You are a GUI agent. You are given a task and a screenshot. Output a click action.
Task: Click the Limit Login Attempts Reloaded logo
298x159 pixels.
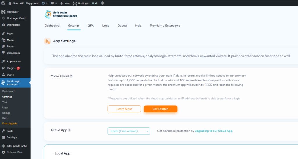point(61,14)
